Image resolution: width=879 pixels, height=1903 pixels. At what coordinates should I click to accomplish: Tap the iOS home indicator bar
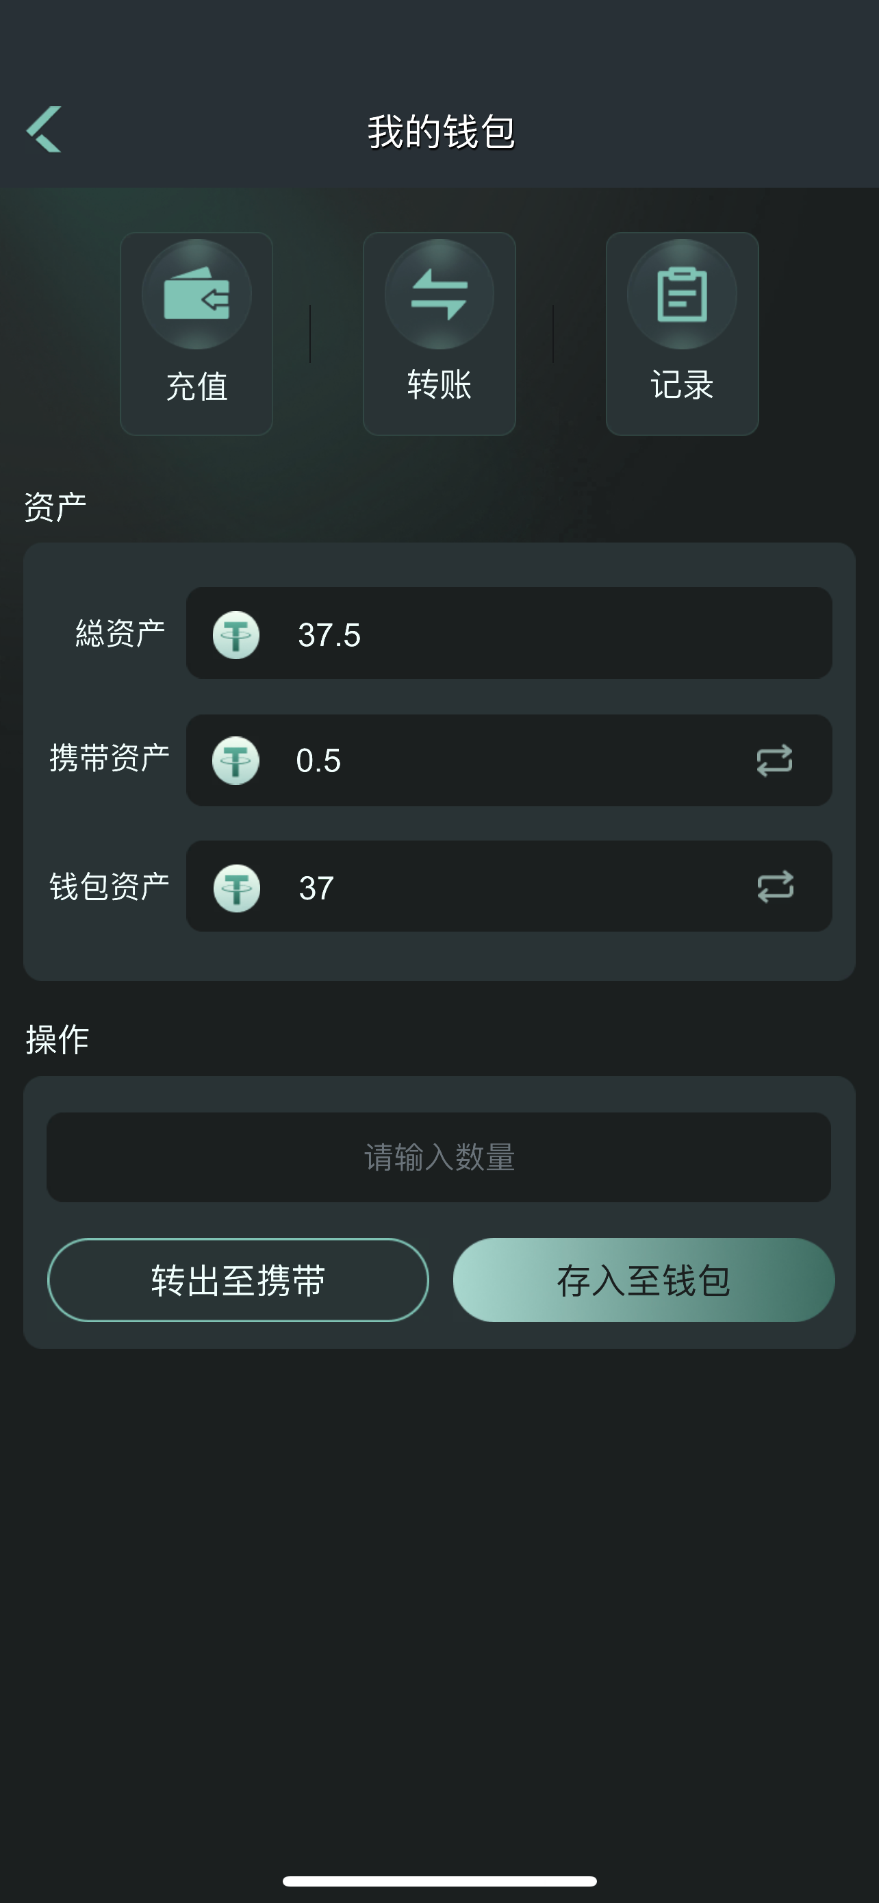(x=439, y=1881)
